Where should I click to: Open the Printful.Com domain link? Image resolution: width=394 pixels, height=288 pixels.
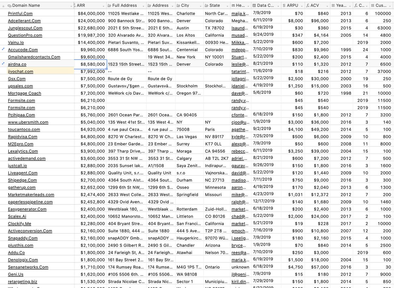[x=20, y=14]
